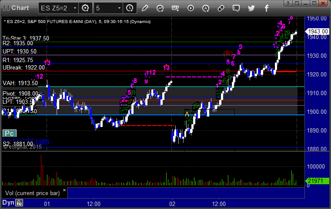The width and height of the screenshot is (331, 209).
Task: Click the up-down arrows trade icon
Action: (221, 8)
